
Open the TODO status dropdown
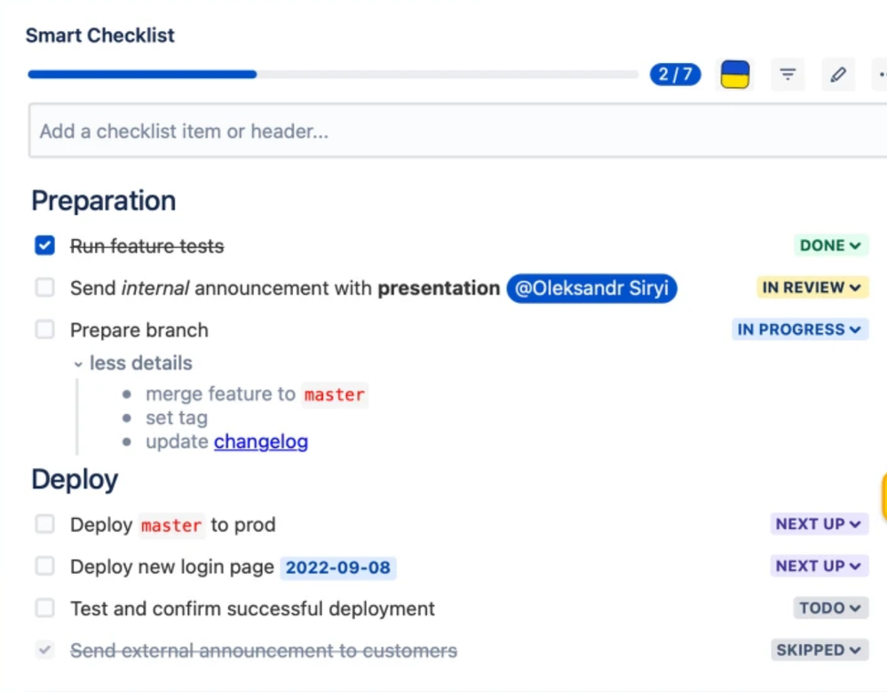coord(830,608)
